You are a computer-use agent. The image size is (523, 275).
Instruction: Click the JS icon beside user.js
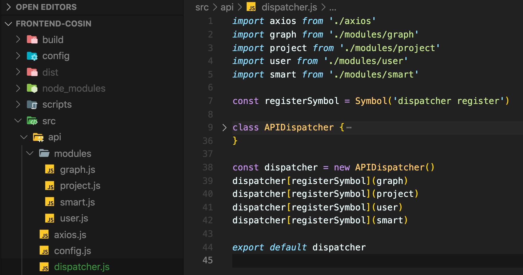pyautogui.click(x=50, y=218)
